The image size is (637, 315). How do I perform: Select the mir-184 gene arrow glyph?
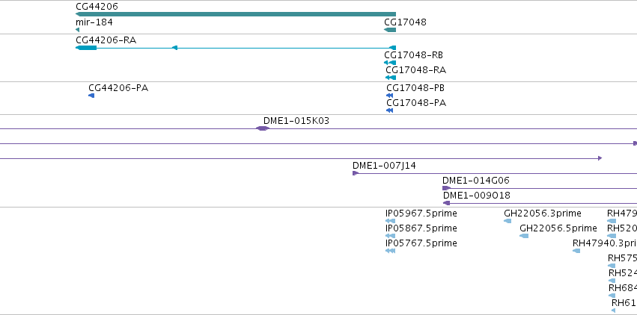click(77, 30)
